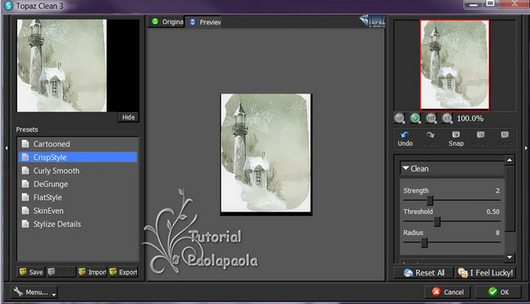Viewport: 530px width, 304px height.
Task: Click the Strength slider handle
Action: (x=430, y=201)
